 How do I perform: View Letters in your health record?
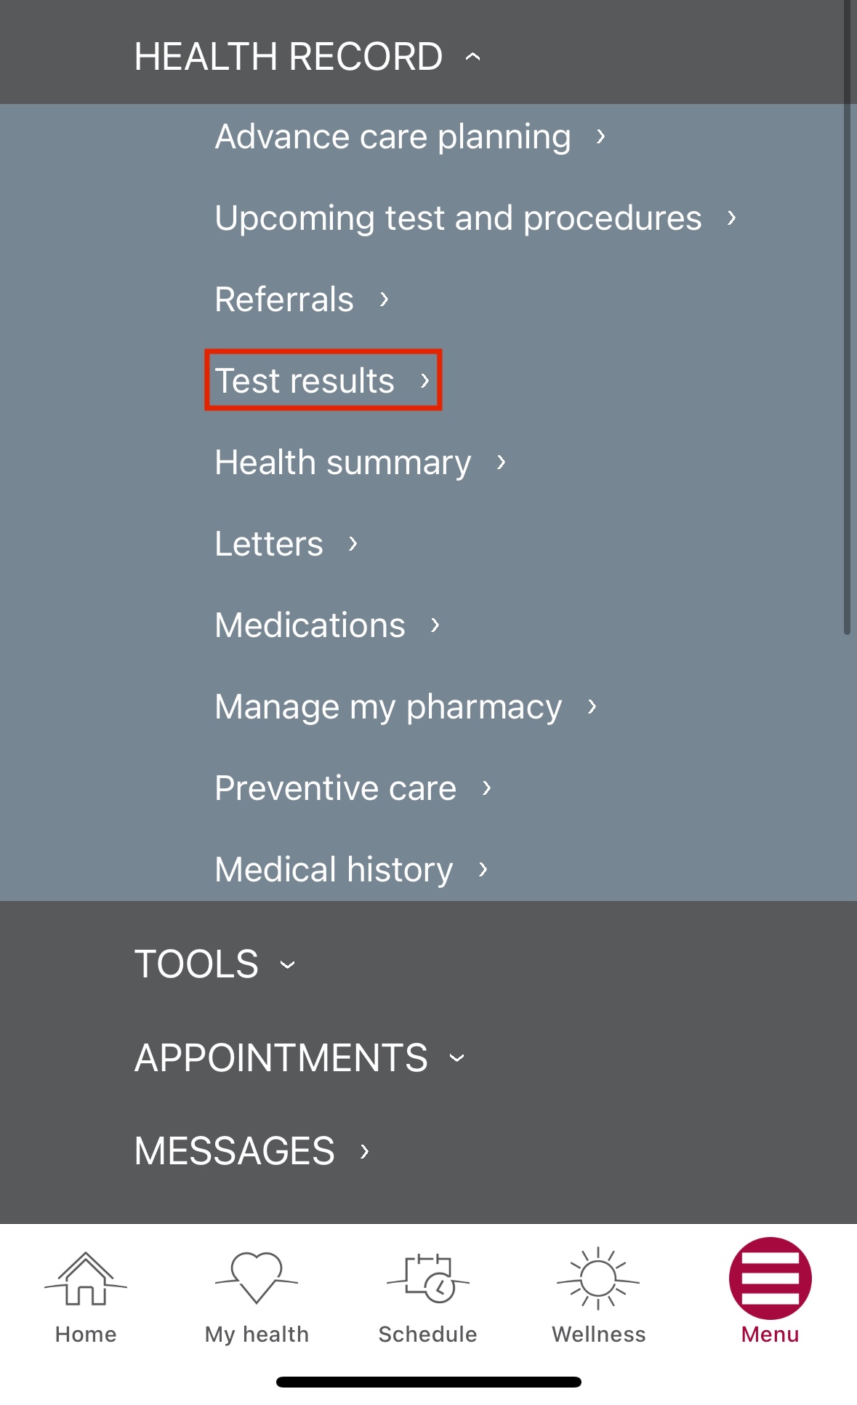pyautogui.click(x=286, y=543)
